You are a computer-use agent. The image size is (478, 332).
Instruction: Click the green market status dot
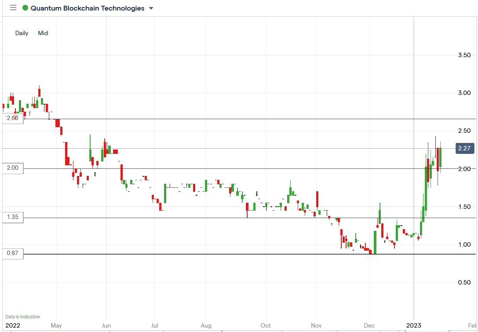[x=26, y=8]
